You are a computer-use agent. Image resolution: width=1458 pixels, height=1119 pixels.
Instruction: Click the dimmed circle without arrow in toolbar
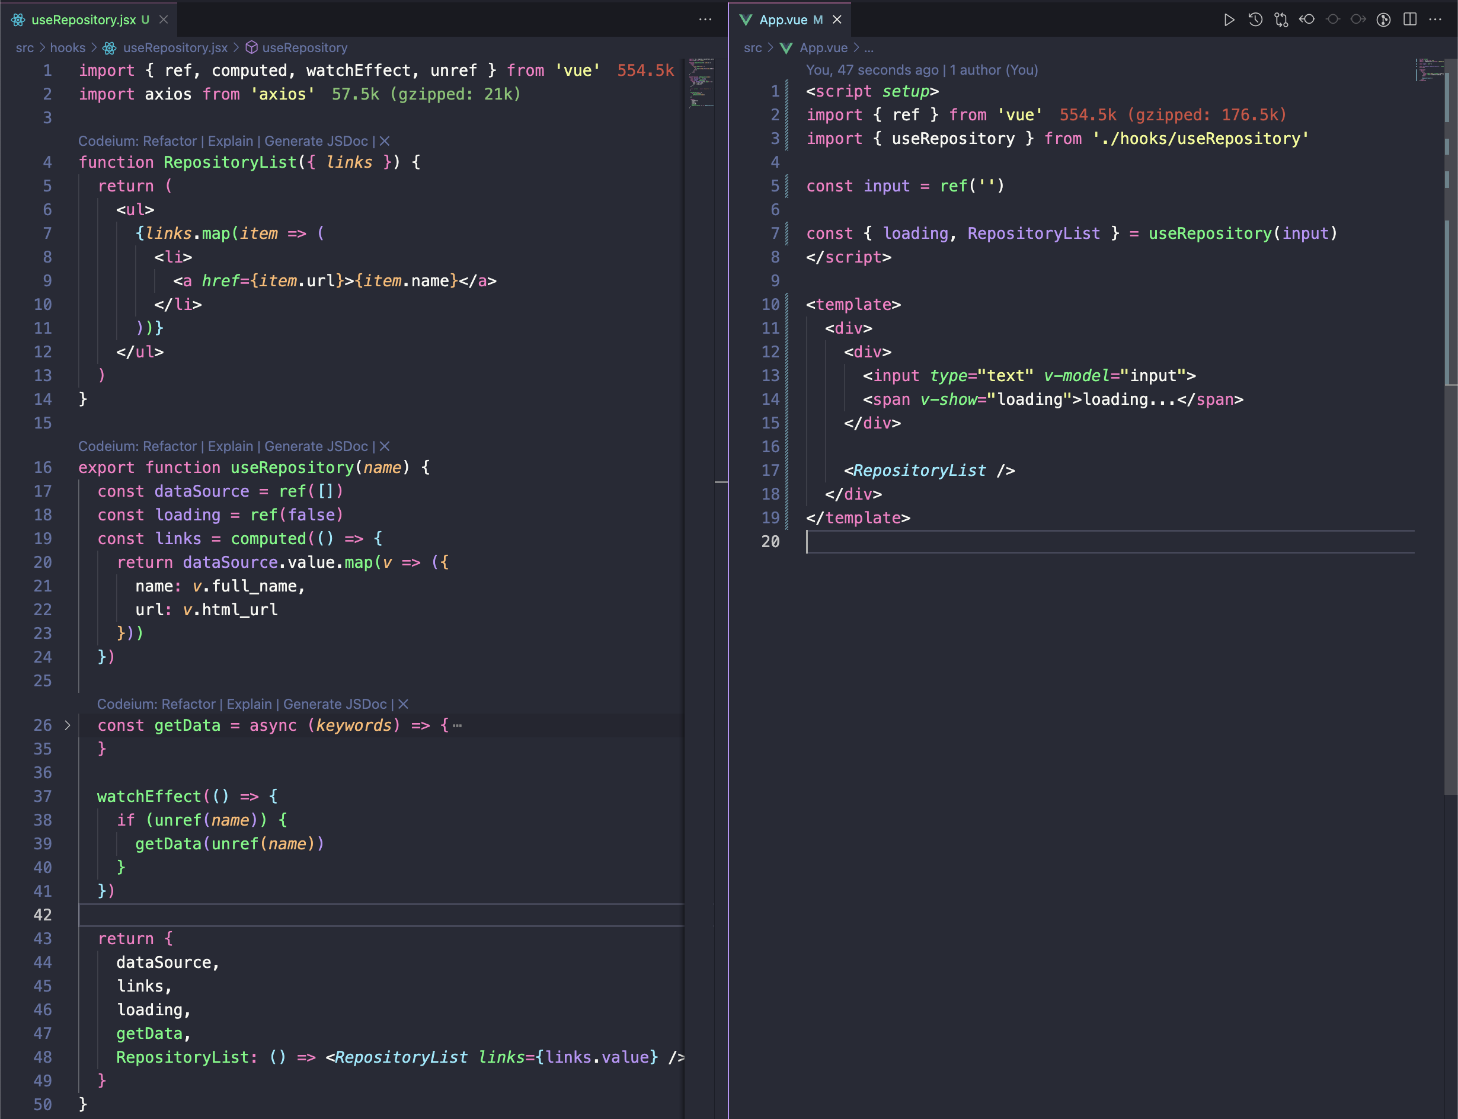pyautogui.click(x=1333, y=20)
